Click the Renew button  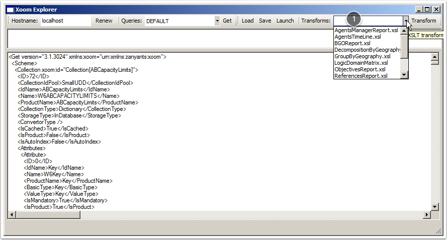click(104, 21)
